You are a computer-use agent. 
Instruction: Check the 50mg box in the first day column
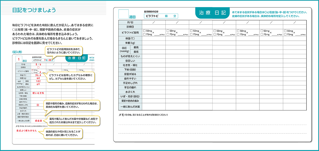click(144, 31)
